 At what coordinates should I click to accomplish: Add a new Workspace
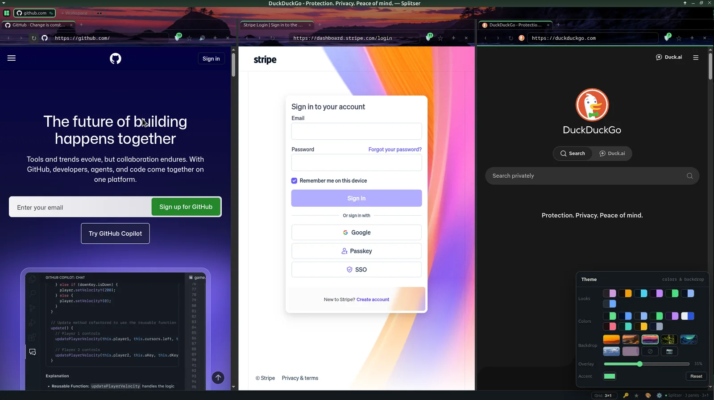pos(75,13)
